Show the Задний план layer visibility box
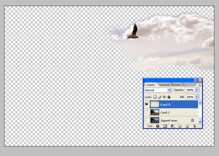 [146, 120]
